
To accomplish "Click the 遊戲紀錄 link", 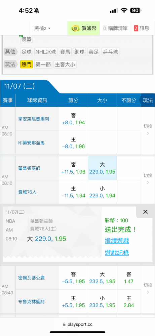I will pos(117,253).
